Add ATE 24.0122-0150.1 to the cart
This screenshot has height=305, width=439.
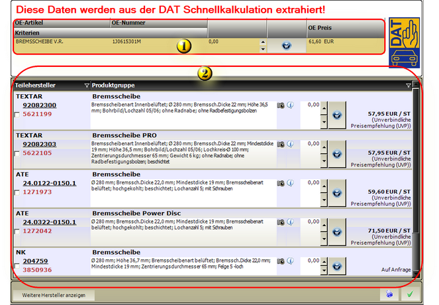click(337, 193)
